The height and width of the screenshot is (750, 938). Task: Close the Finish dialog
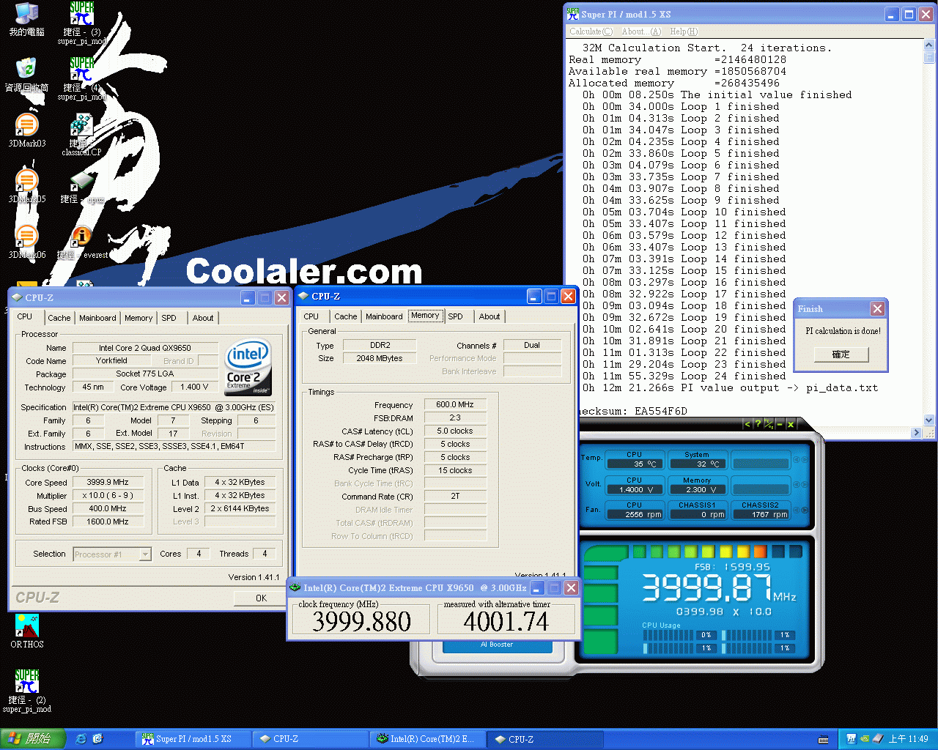coord(877,308)
